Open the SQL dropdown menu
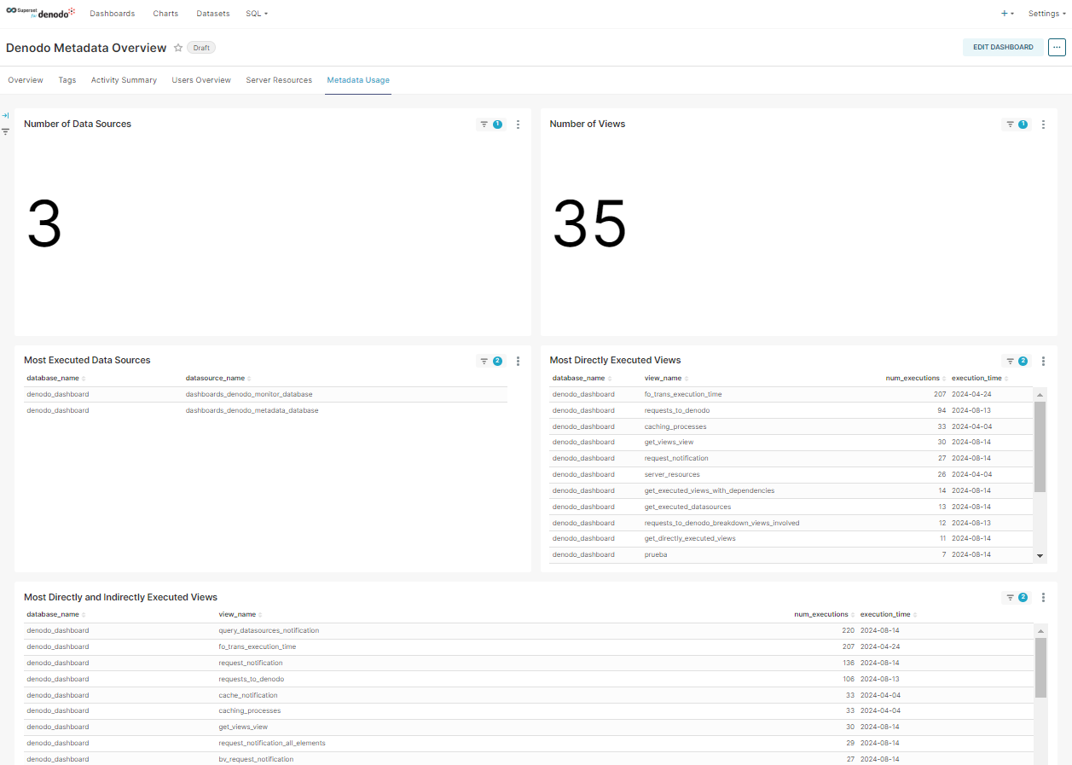 (257, 14)
